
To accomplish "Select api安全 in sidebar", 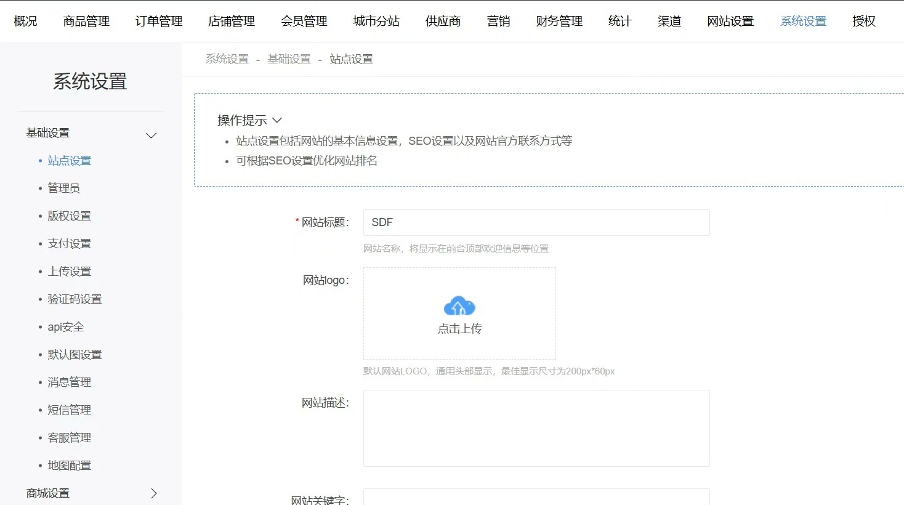I will (x=66, y=326).
